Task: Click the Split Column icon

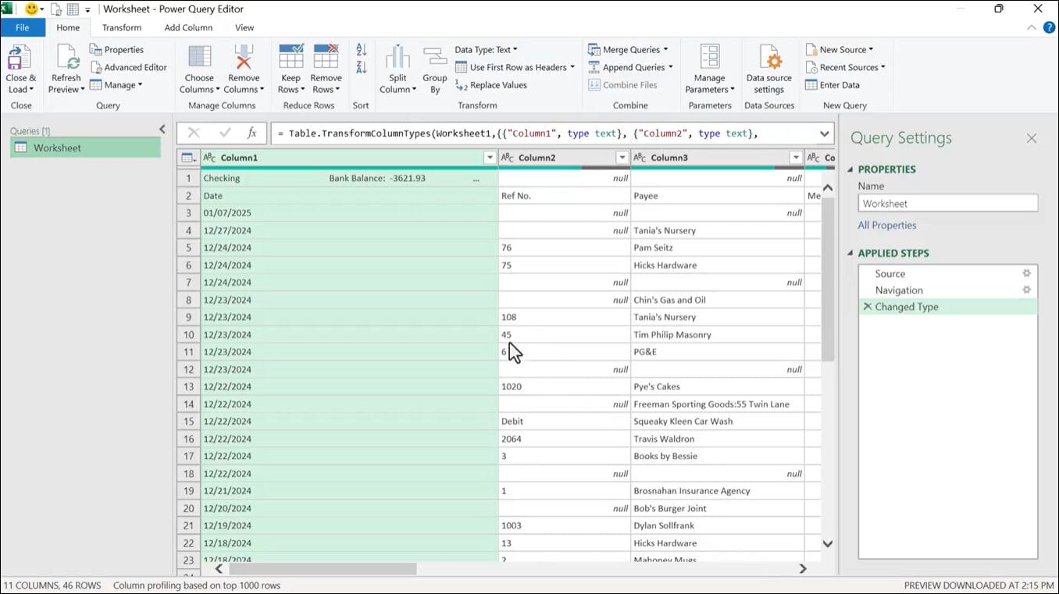Action: pos(398,59)
